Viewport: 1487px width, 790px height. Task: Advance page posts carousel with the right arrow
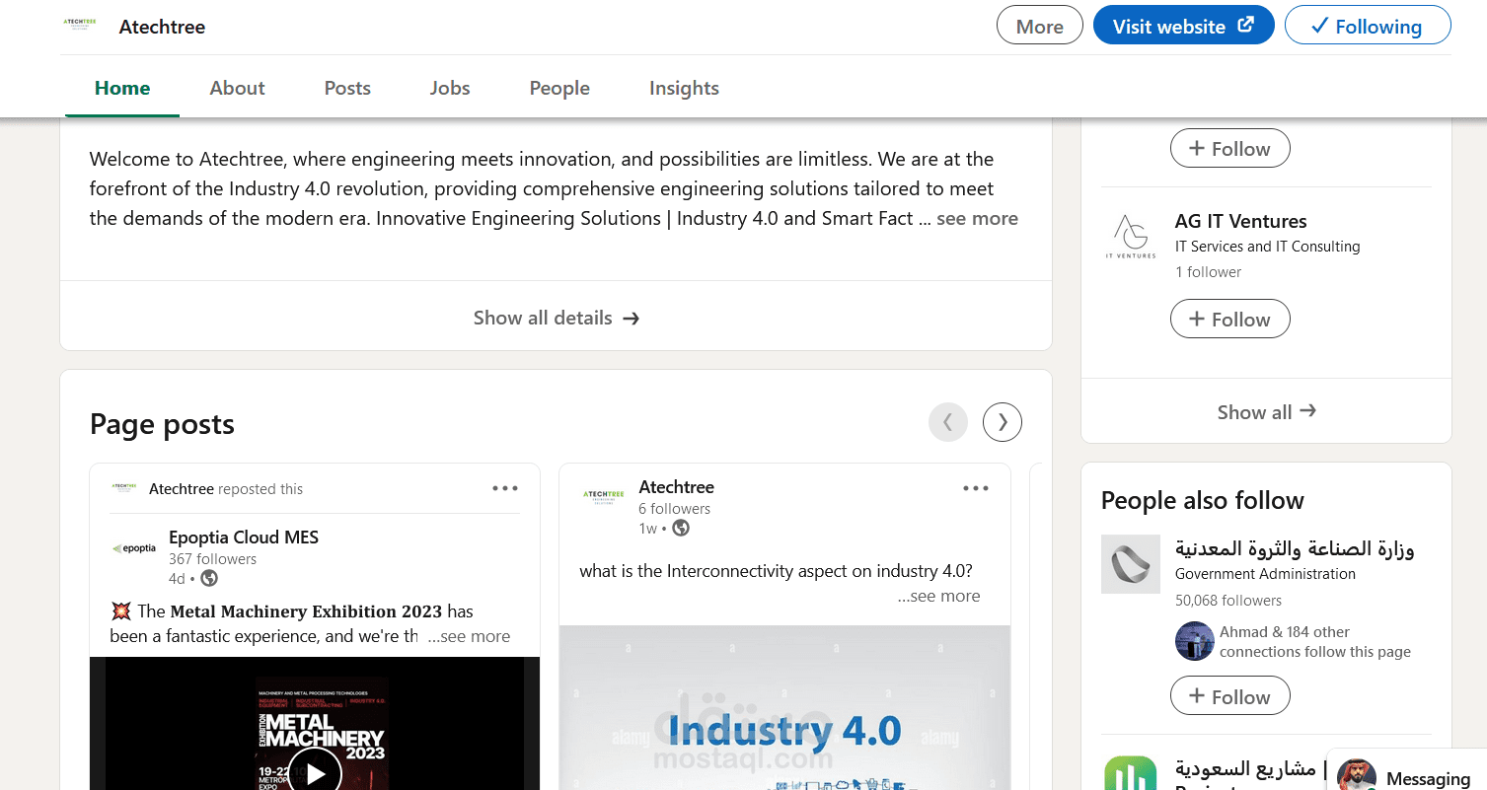(1003, 422)
